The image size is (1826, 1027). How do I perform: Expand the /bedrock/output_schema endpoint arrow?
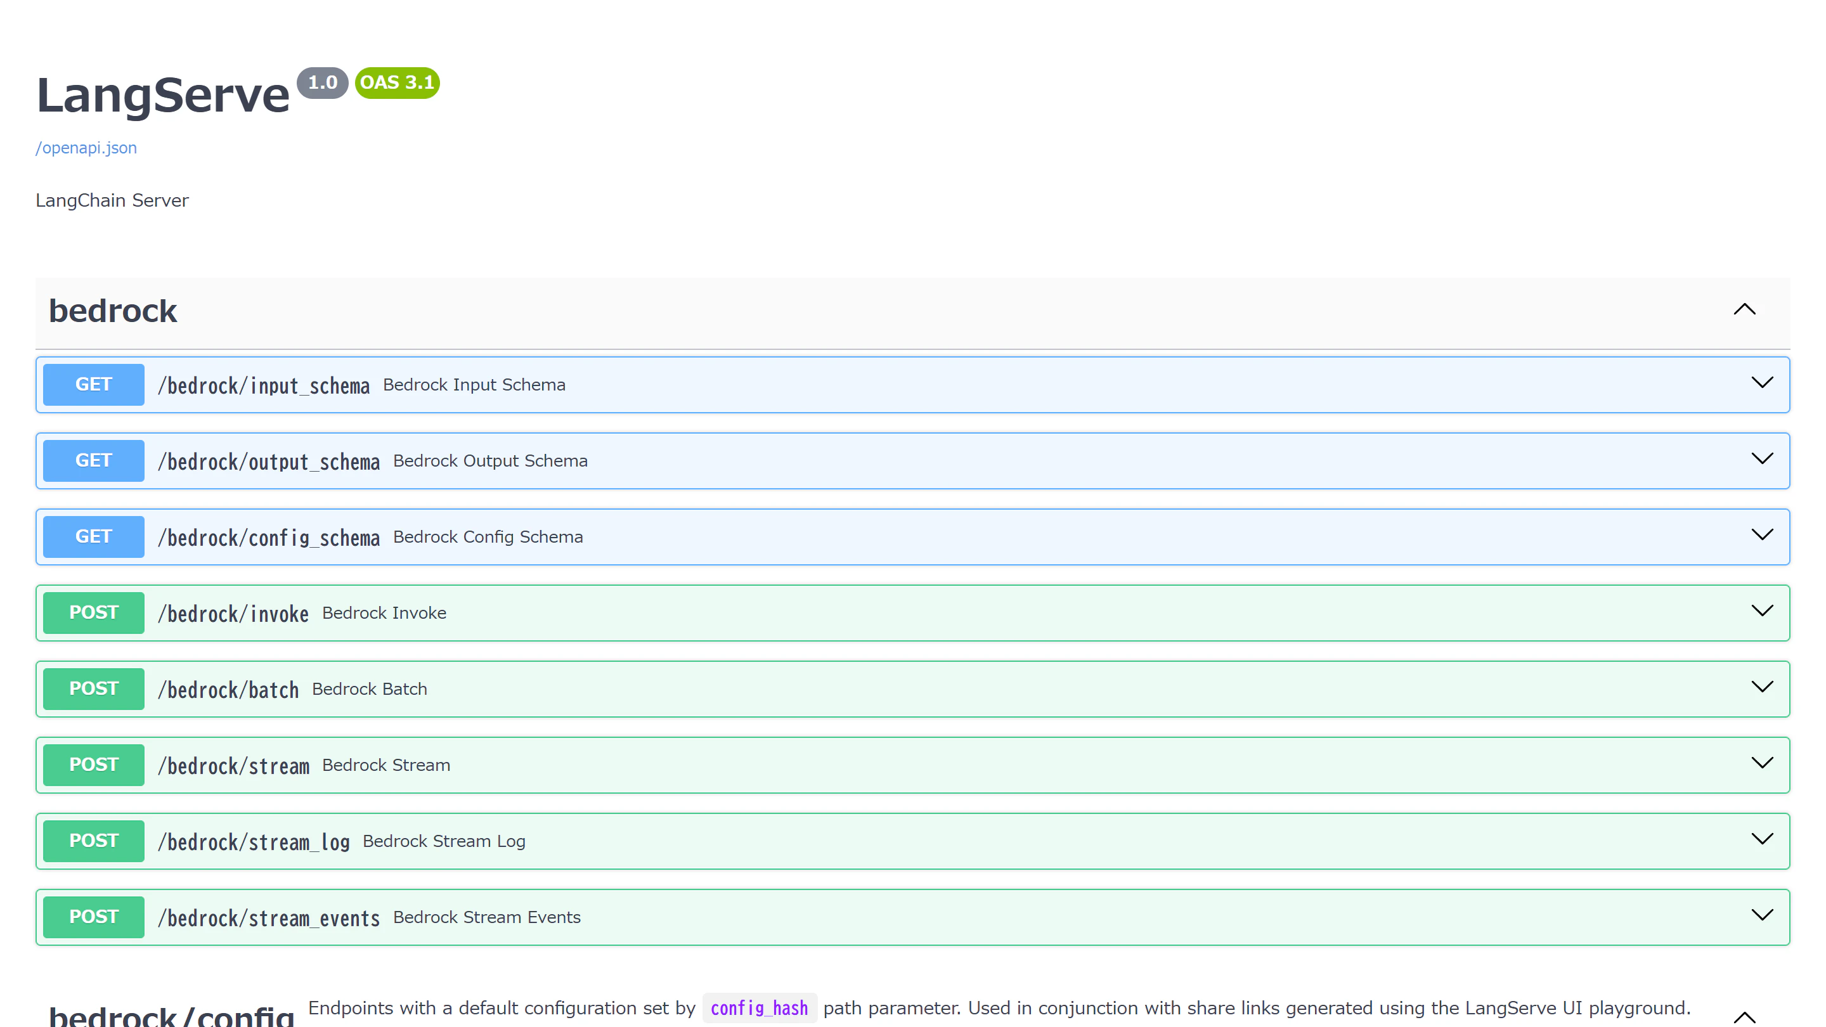point(1762,458)
